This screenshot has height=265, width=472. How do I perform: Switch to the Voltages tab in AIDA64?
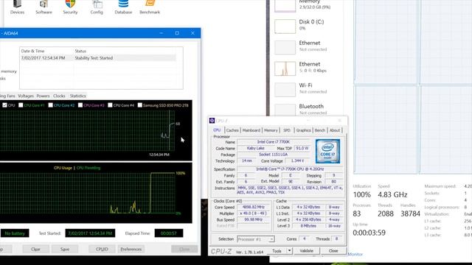coord(26,96)
